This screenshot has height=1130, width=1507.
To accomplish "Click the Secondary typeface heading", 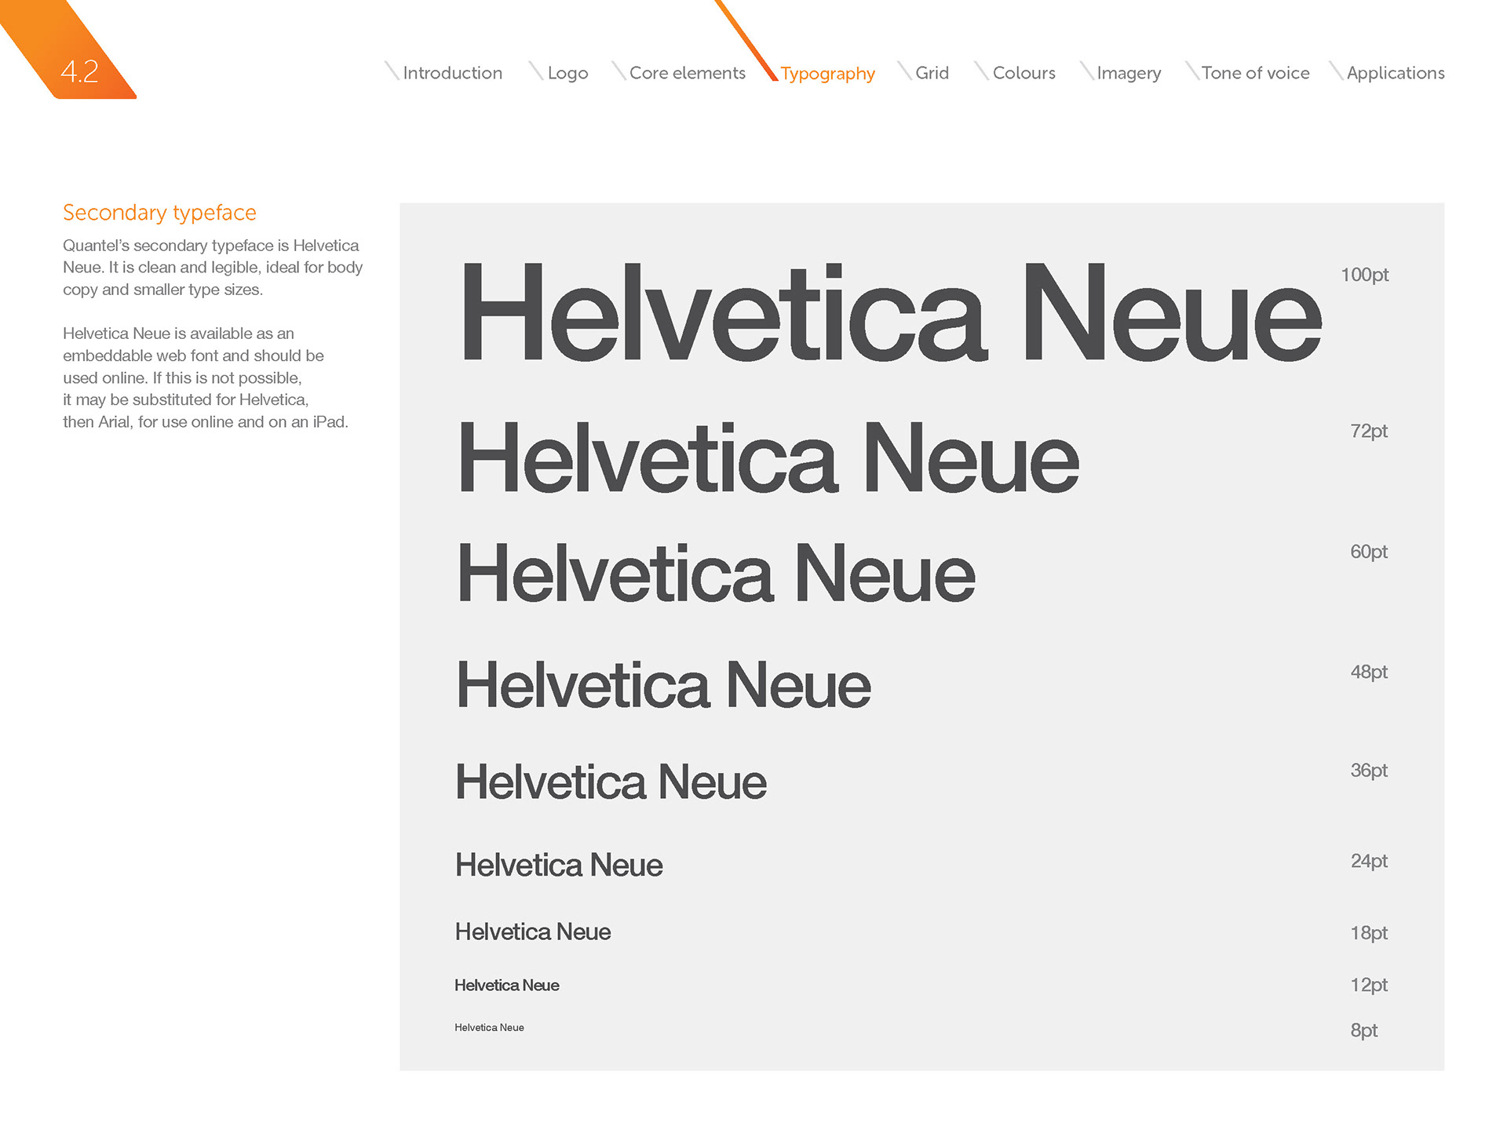I will tap(159, 213).
